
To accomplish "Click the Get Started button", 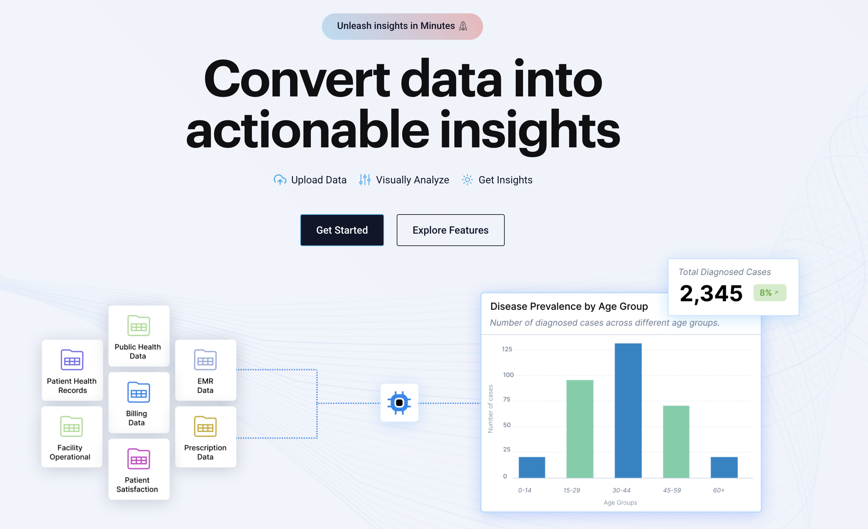I will (x=342, y=230).
